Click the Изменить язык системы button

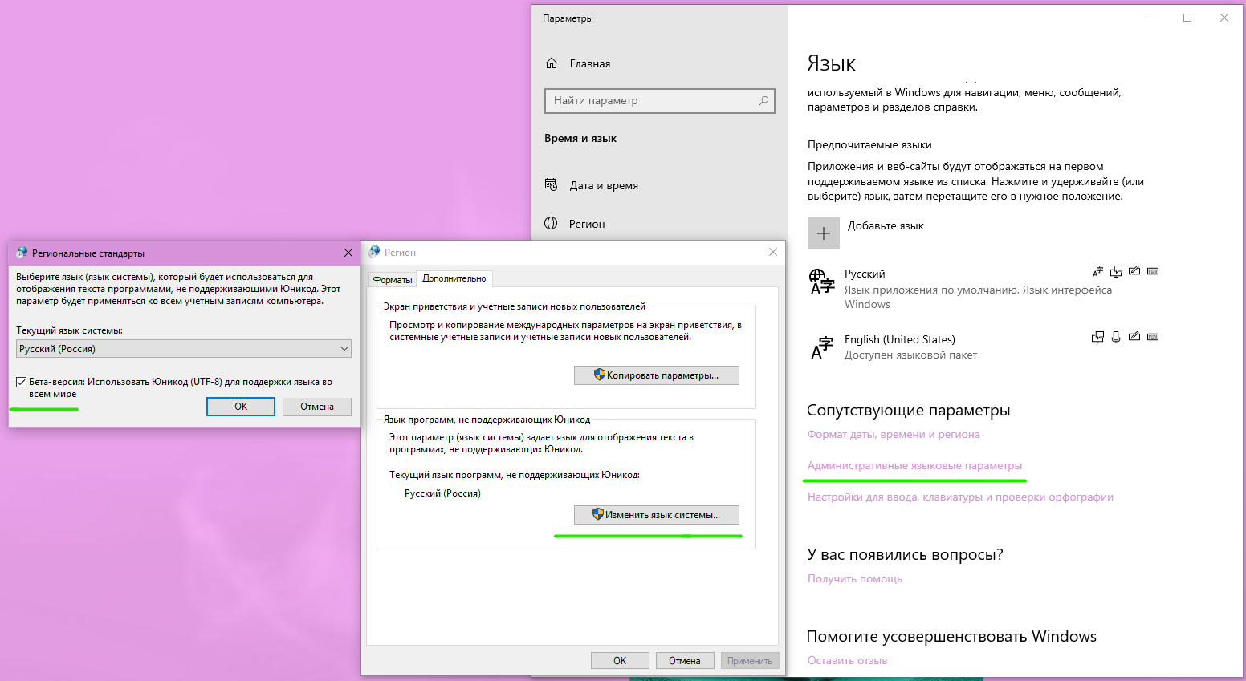click(657, 515)
